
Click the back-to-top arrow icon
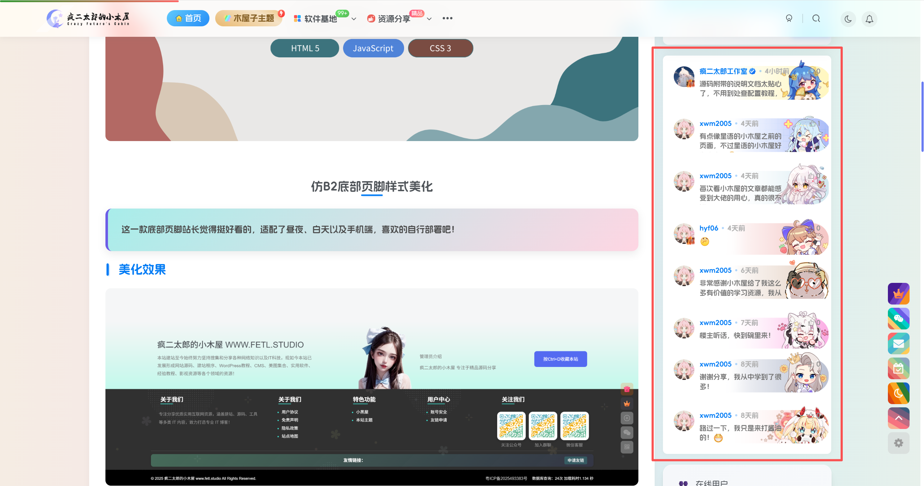point(898,418)
